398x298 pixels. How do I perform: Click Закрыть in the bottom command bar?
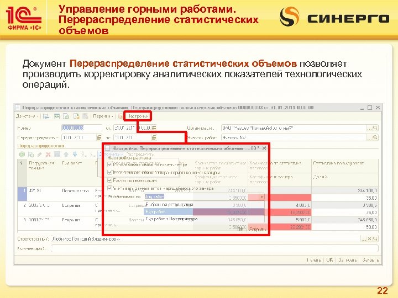(x=370, y=260)
